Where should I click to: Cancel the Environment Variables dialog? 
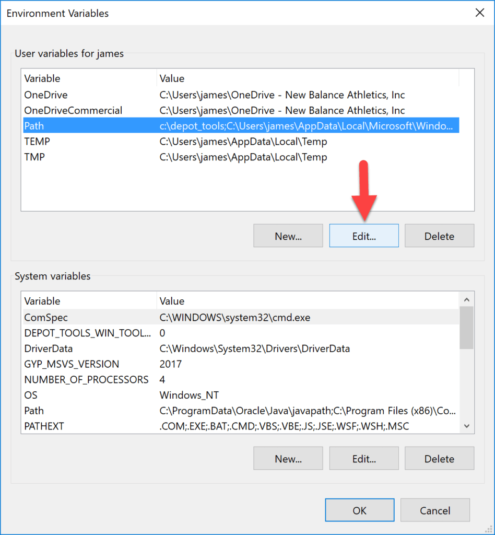(x=435, y=510)
